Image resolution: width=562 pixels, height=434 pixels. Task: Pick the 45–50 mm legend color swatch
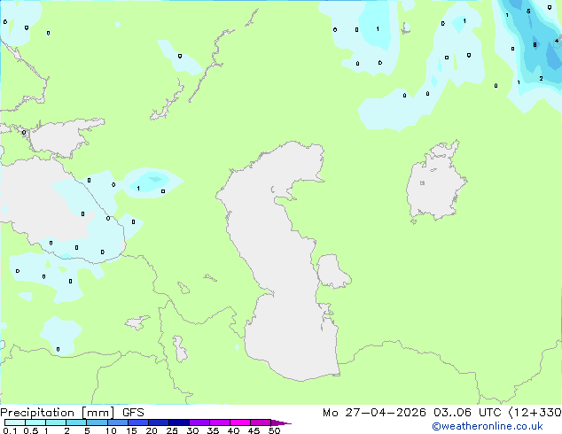pos(261,422)
